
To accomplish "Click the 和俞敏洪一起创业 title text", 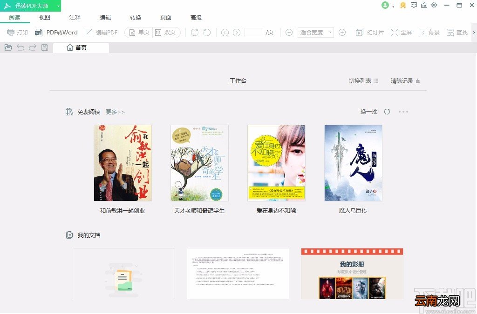I will click(x=123, y=210).
